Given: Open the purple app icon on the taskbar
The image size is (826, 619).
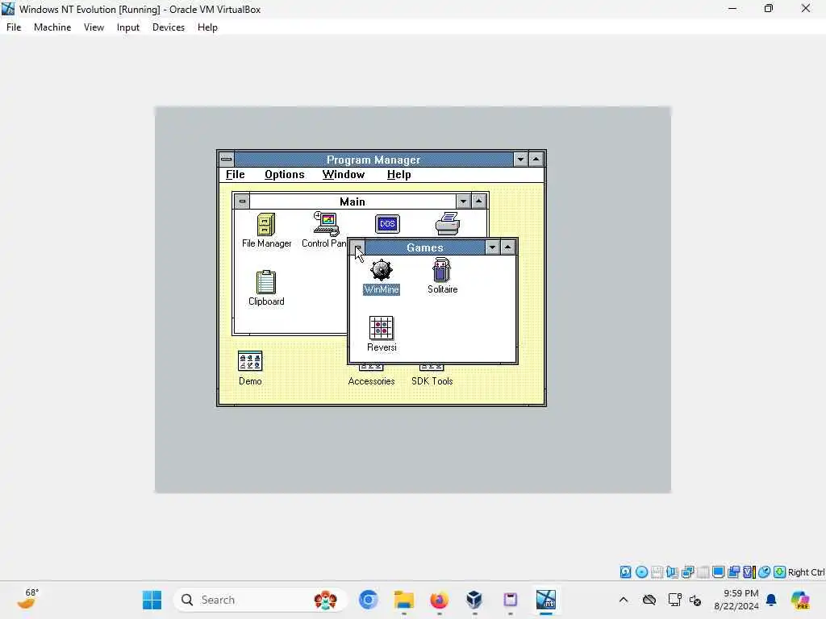Looking at the screenshot, I should point(510,600).
